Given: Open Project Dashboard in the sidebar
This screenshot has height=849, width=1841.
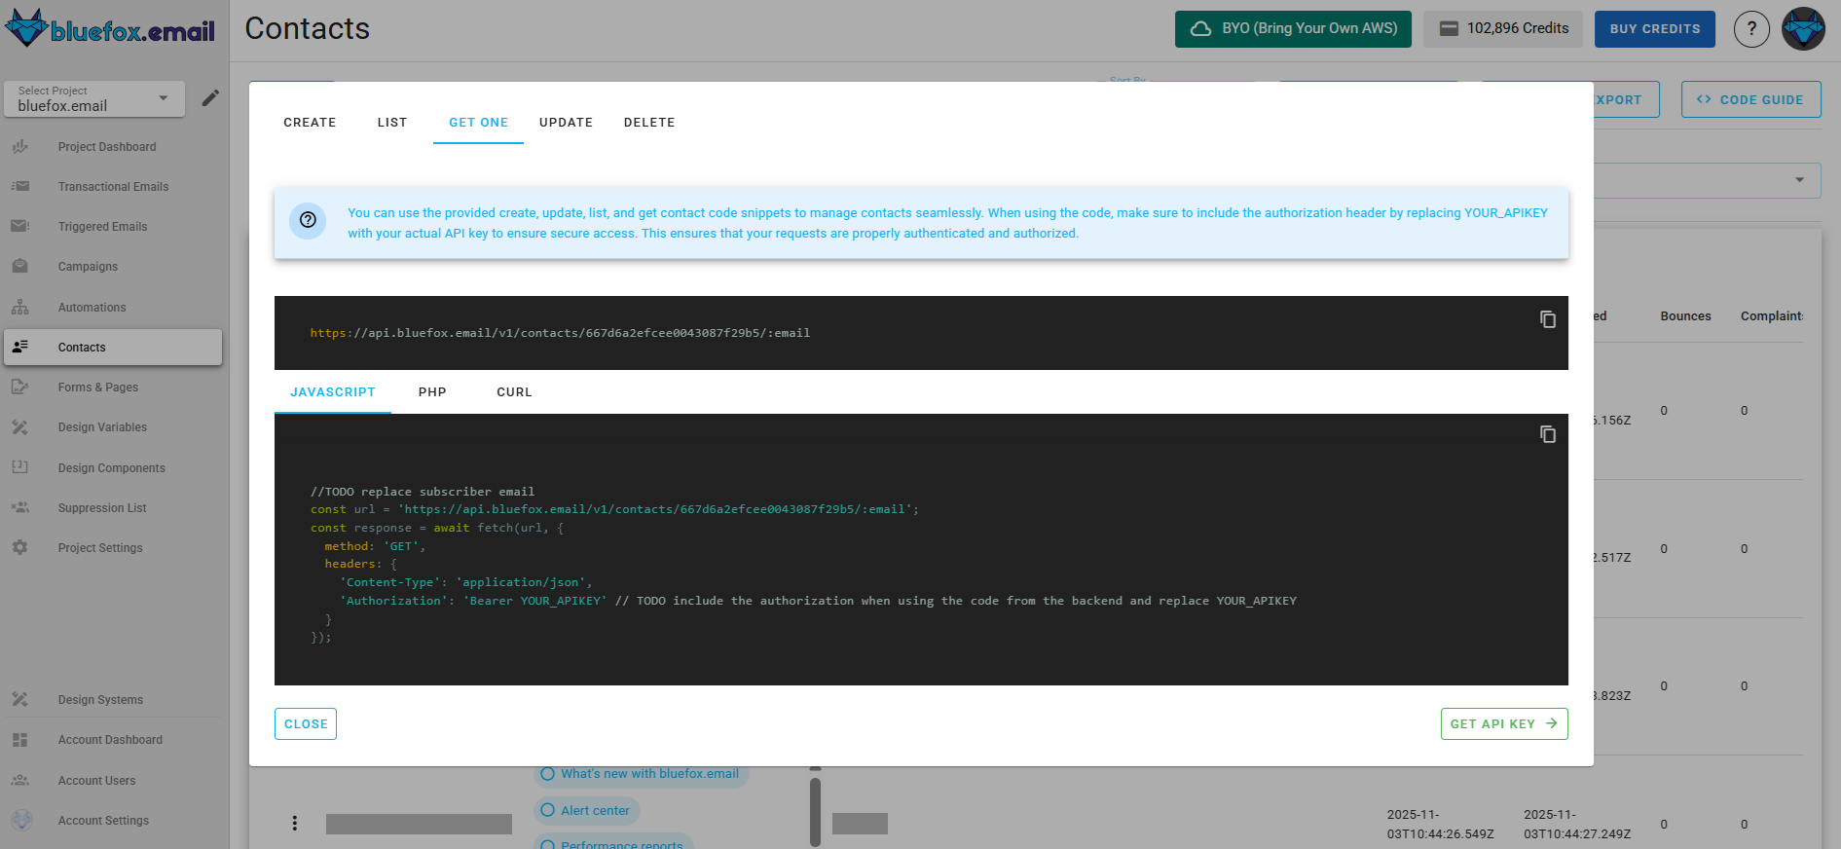Looking at the screenshot, I should point(107,147).
